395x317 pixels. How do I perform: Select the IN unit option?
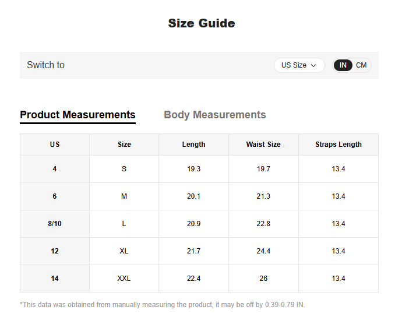coord(343,65)
